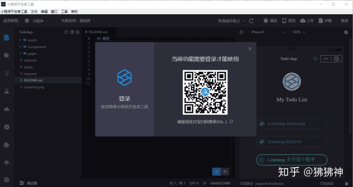Viewport: 353px width, 187px height.
Task: Click the Todo App avatar logo in simulator
Action: point(292,82)
